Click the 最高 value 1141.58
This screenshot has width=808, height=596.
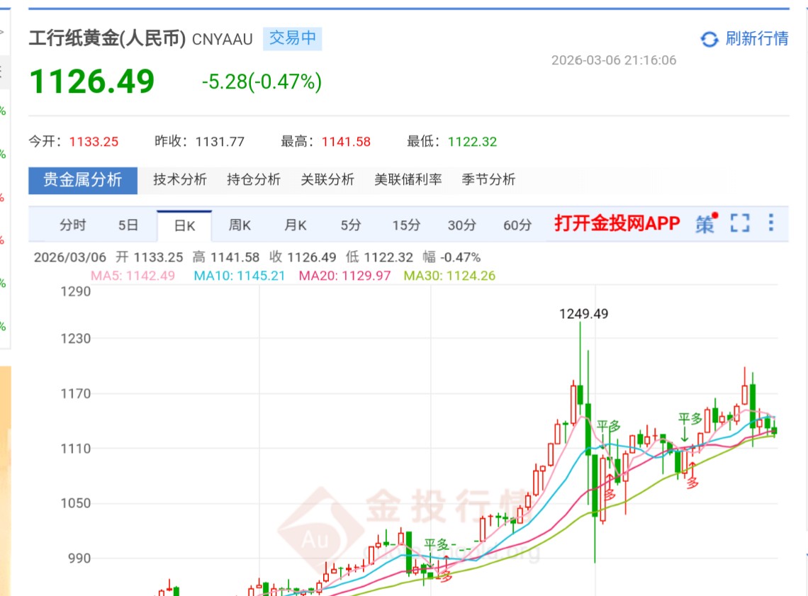click(x=347, y=142)
